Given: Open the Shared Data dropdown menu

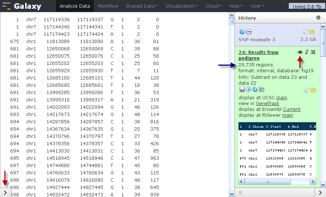Looking at the screenshot, I should 142,6.
